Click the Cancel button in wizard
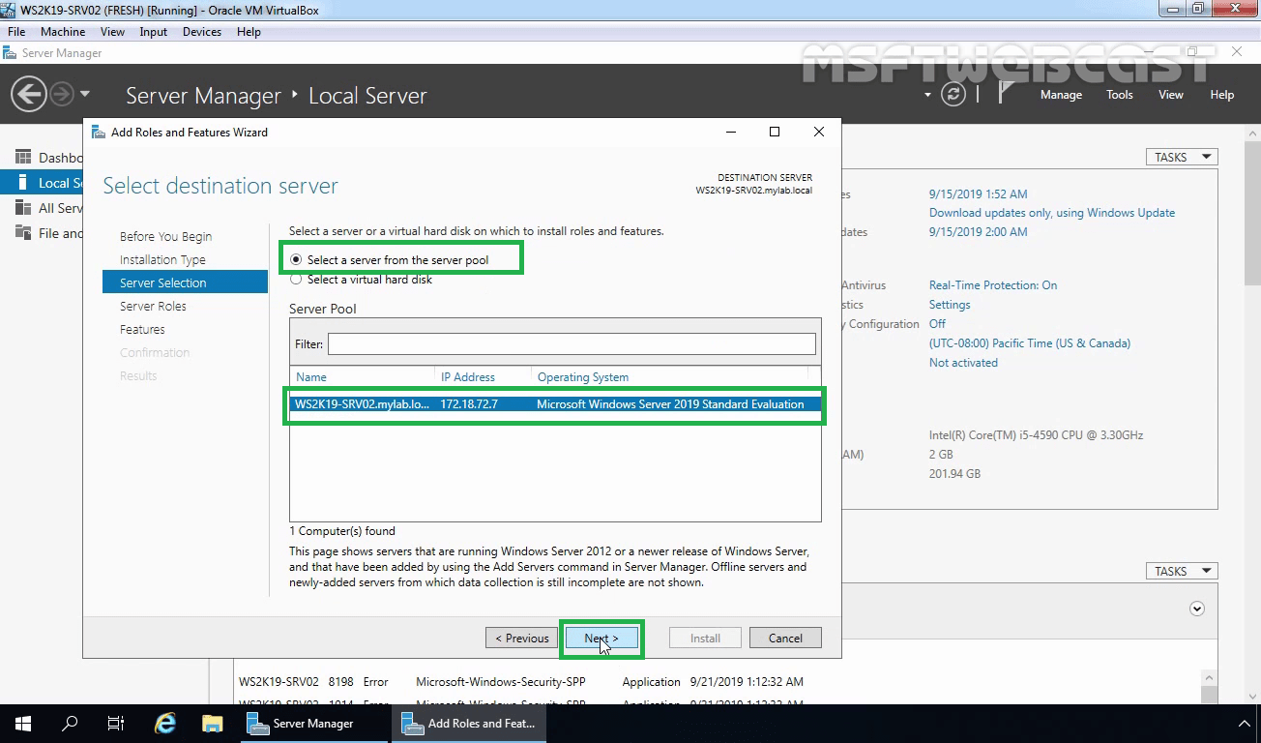1261x743 pixels. pos(785,638)
